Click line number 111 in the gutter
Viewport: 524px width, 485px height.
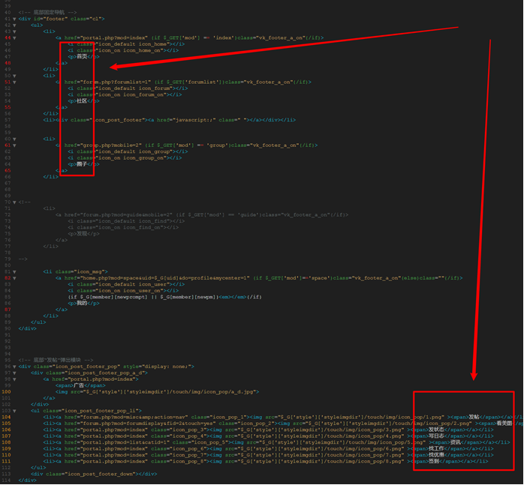(x=6, y=462)
